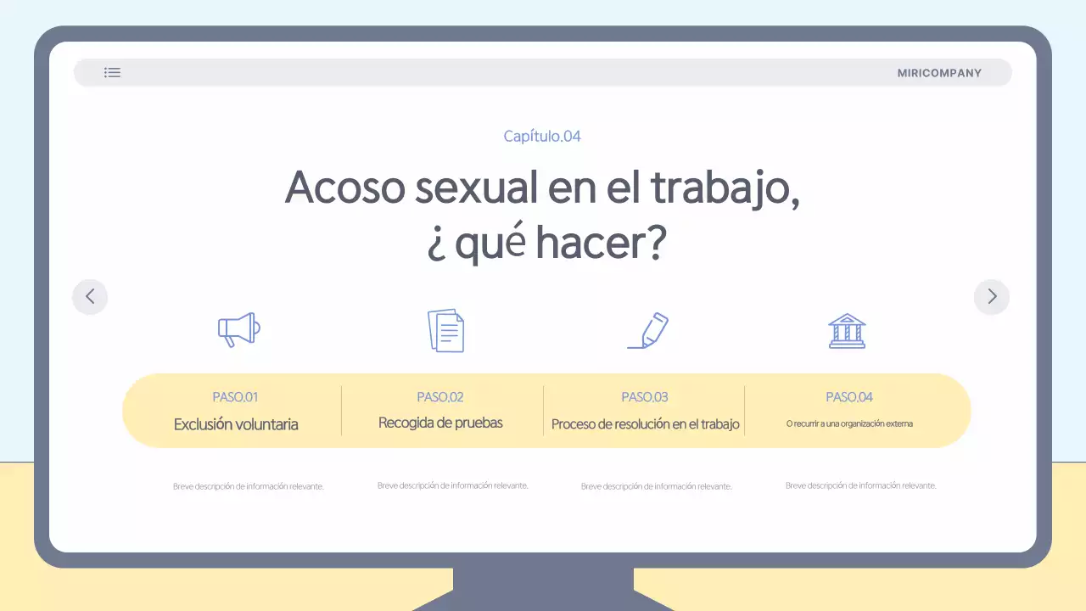Image resolution: width=1086 pixels, height=611 pixels.
Task: Select the pencil writing icon
Action: point(647,330)
